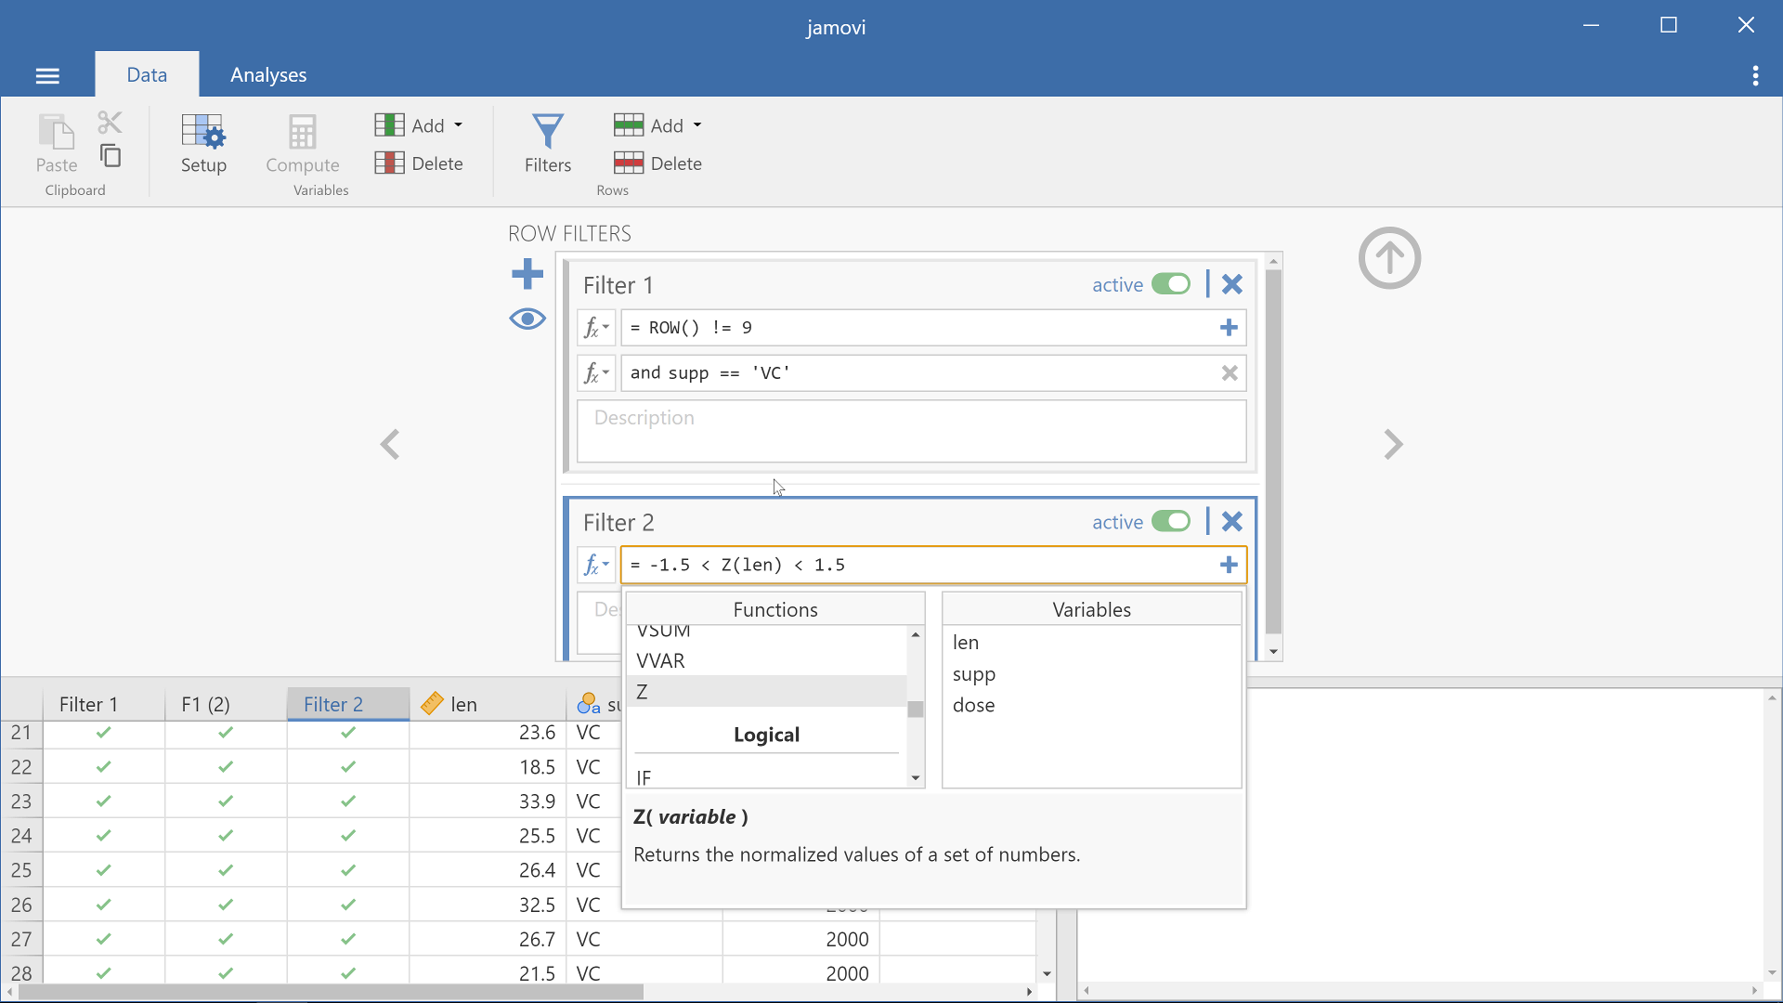Image resolution: width=1783 pixels, height=1003 pixels.
Task: Go to previous variable with left chevron
Action: coord(390,444)
